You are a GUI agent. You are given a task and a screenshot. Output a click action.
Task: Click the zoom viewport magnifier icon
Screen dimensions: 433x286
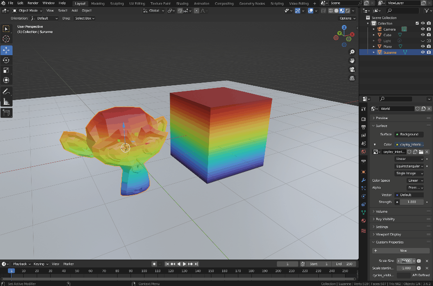click(353, 52)
